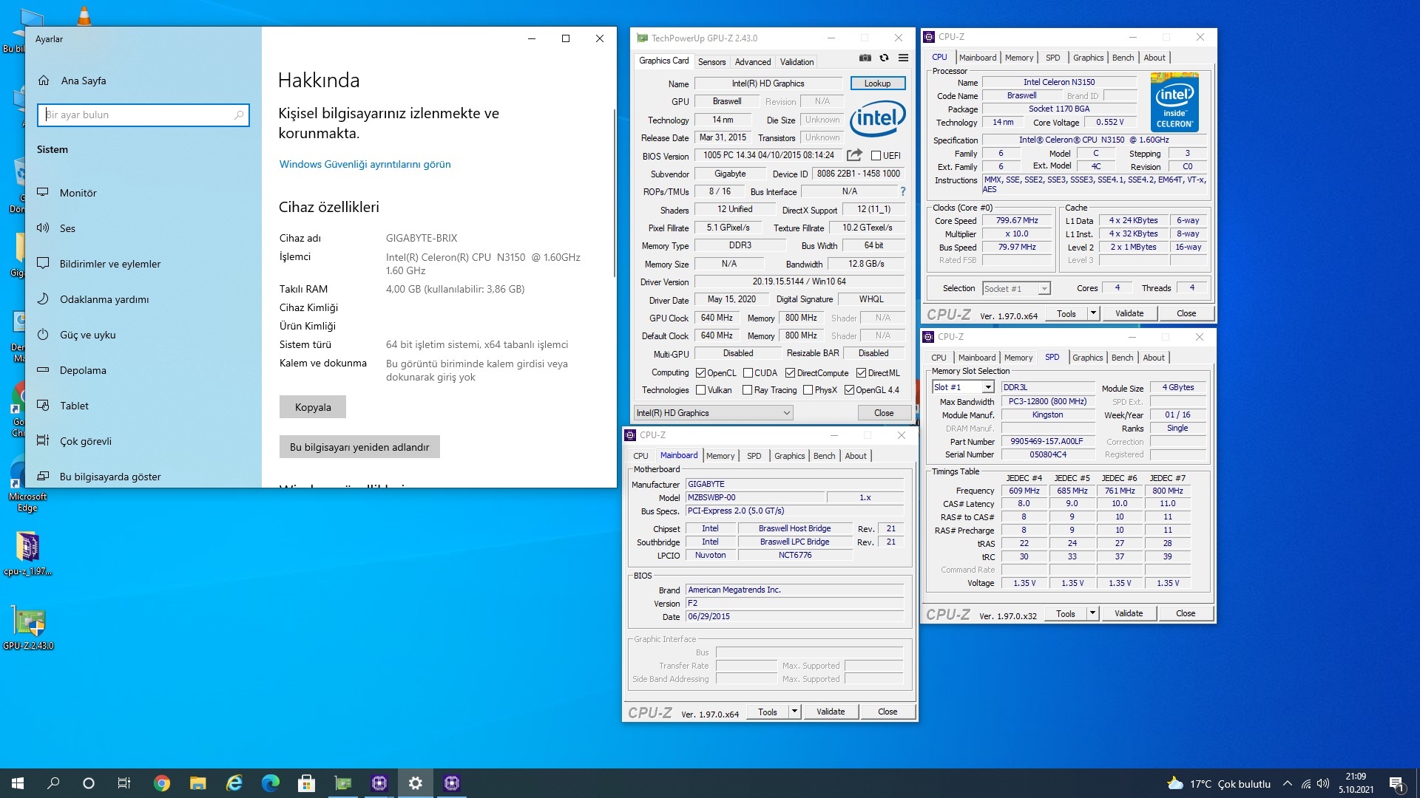
Task: Toggle the Vulkan checkbox
Action: click(700, 390)
